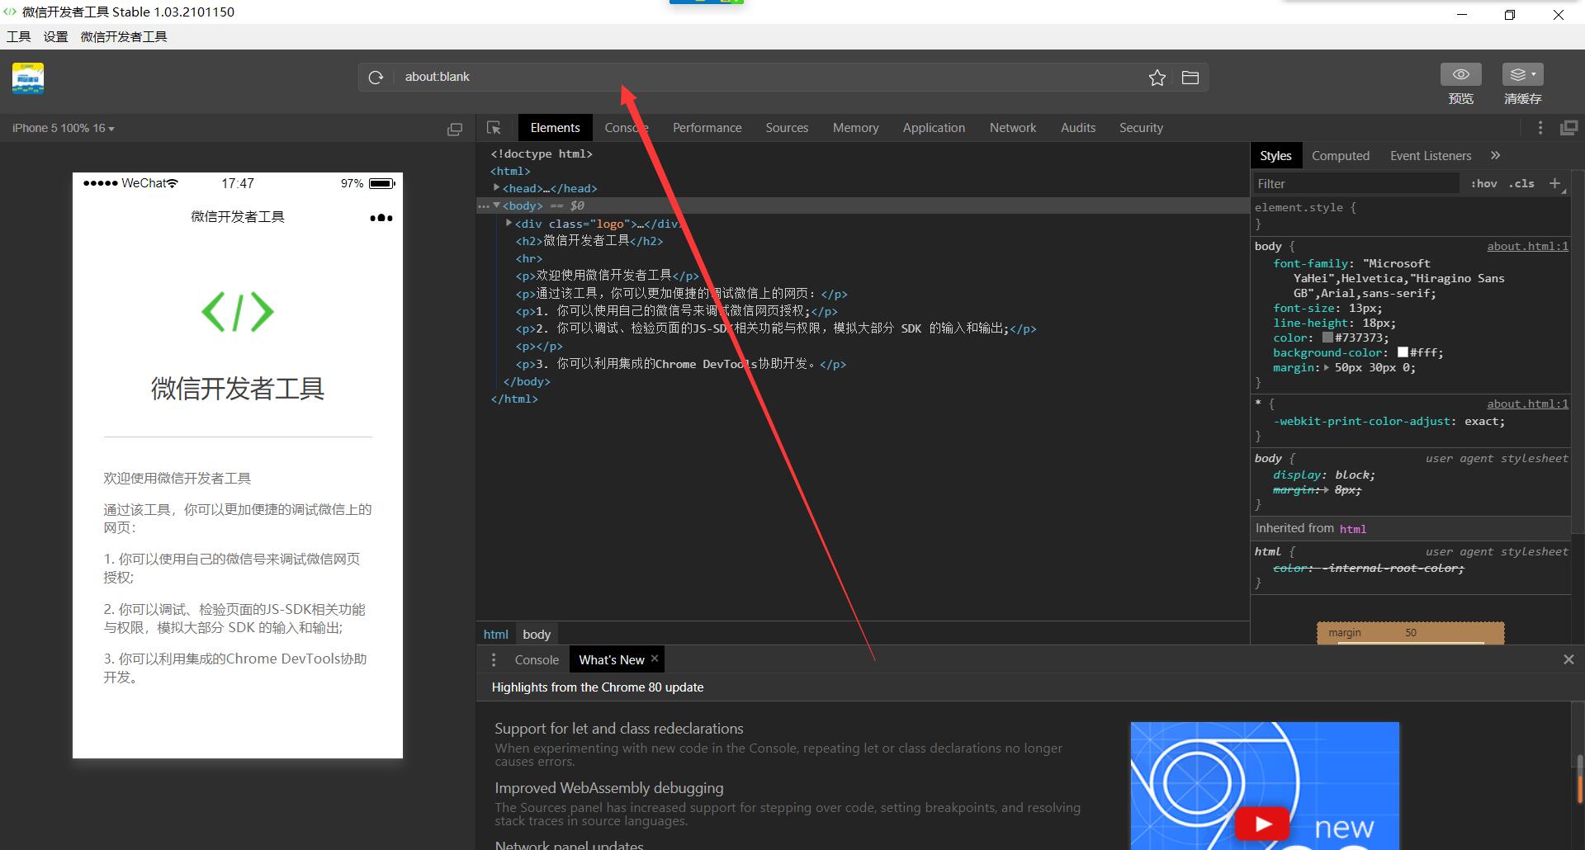Switch to the Elements tab
The width and height of the screenshot is (1585, 850).
555,128
